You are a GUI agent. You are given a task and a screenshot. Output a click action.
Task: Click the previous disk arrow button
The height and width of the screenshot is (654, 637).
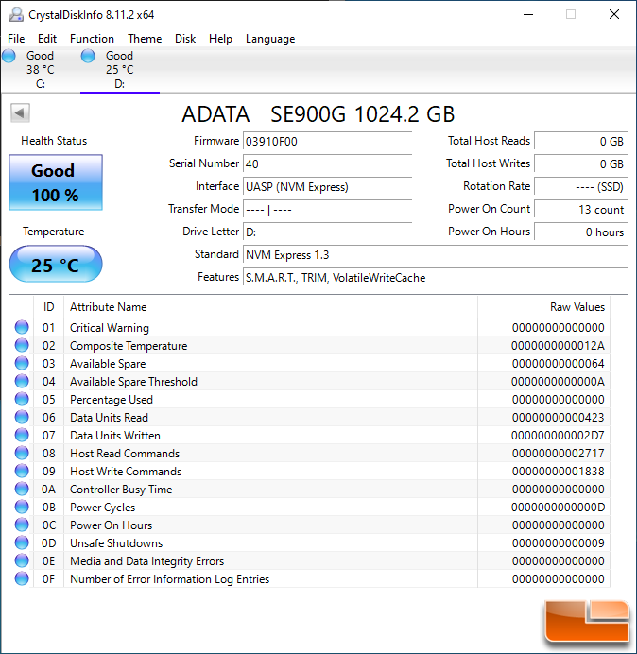point(20,112)
